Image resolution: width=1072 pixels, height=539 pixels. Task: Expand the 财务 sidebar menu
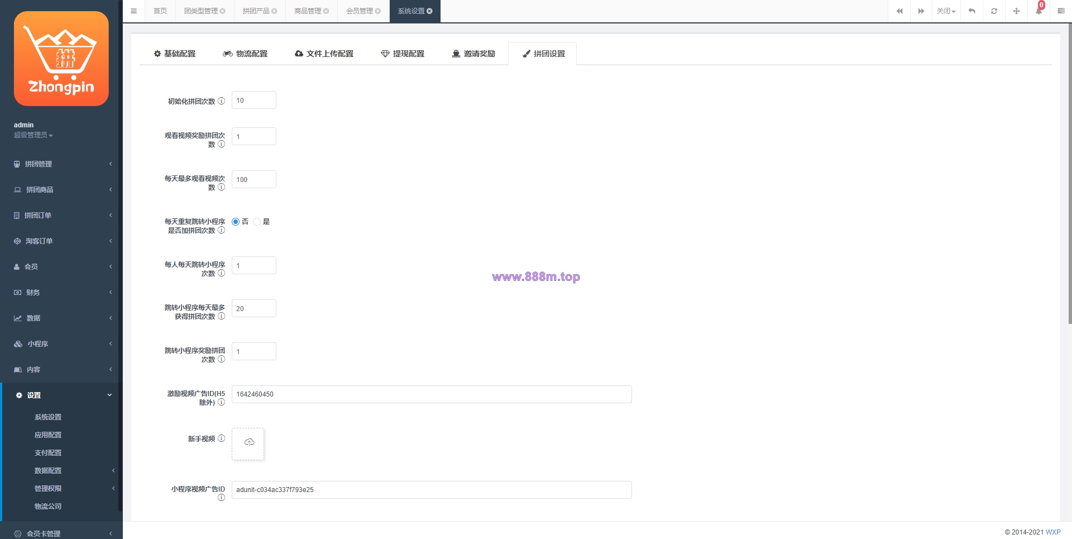click(x=61, y=293)
